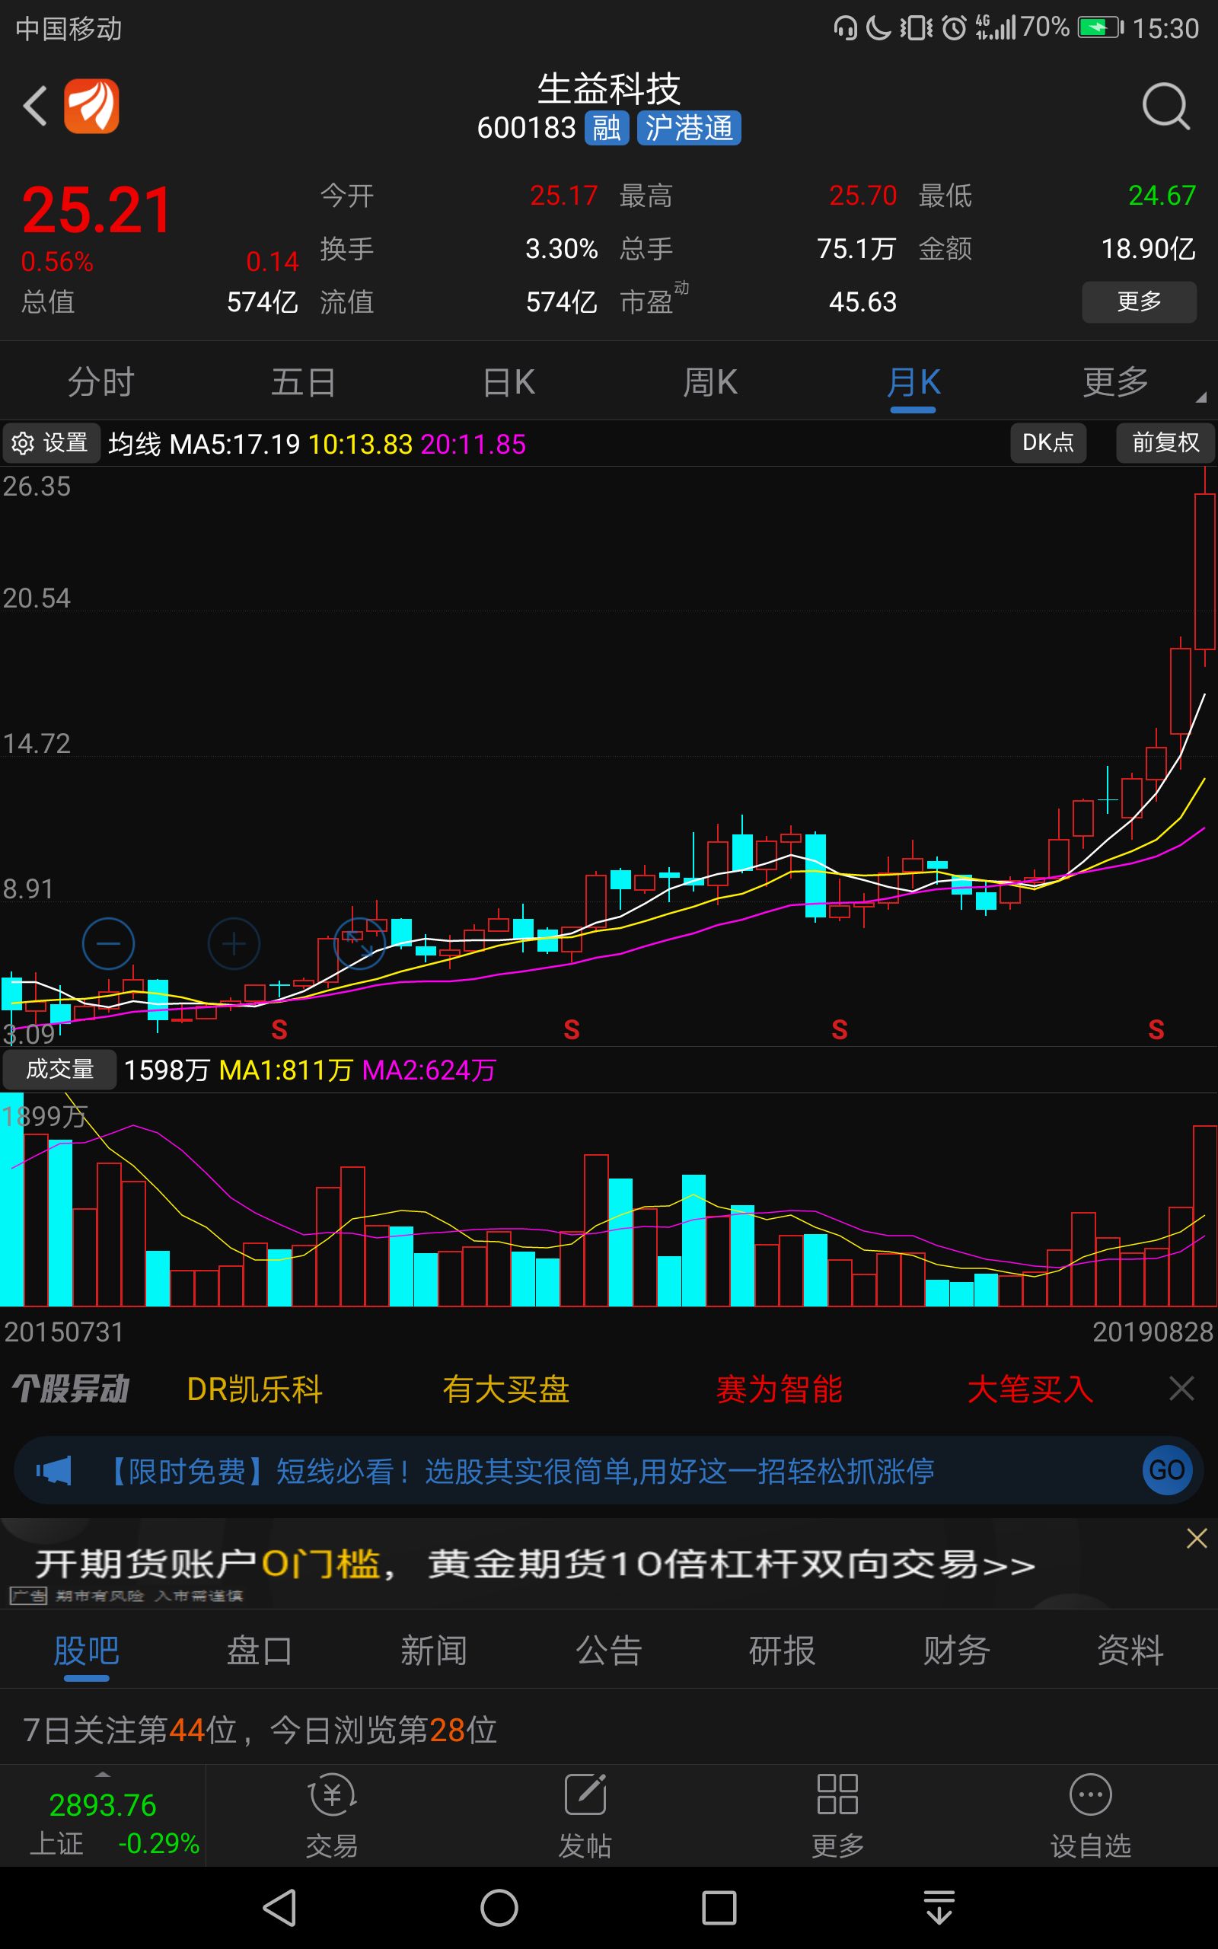Tap the 沪港通 badge

[689, 128]
